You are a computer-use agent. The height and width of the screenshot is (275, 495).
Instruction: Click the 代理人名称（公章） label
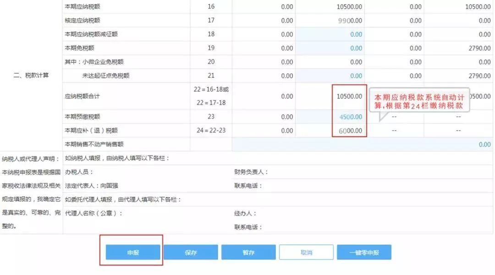click(x=93, y=214)
